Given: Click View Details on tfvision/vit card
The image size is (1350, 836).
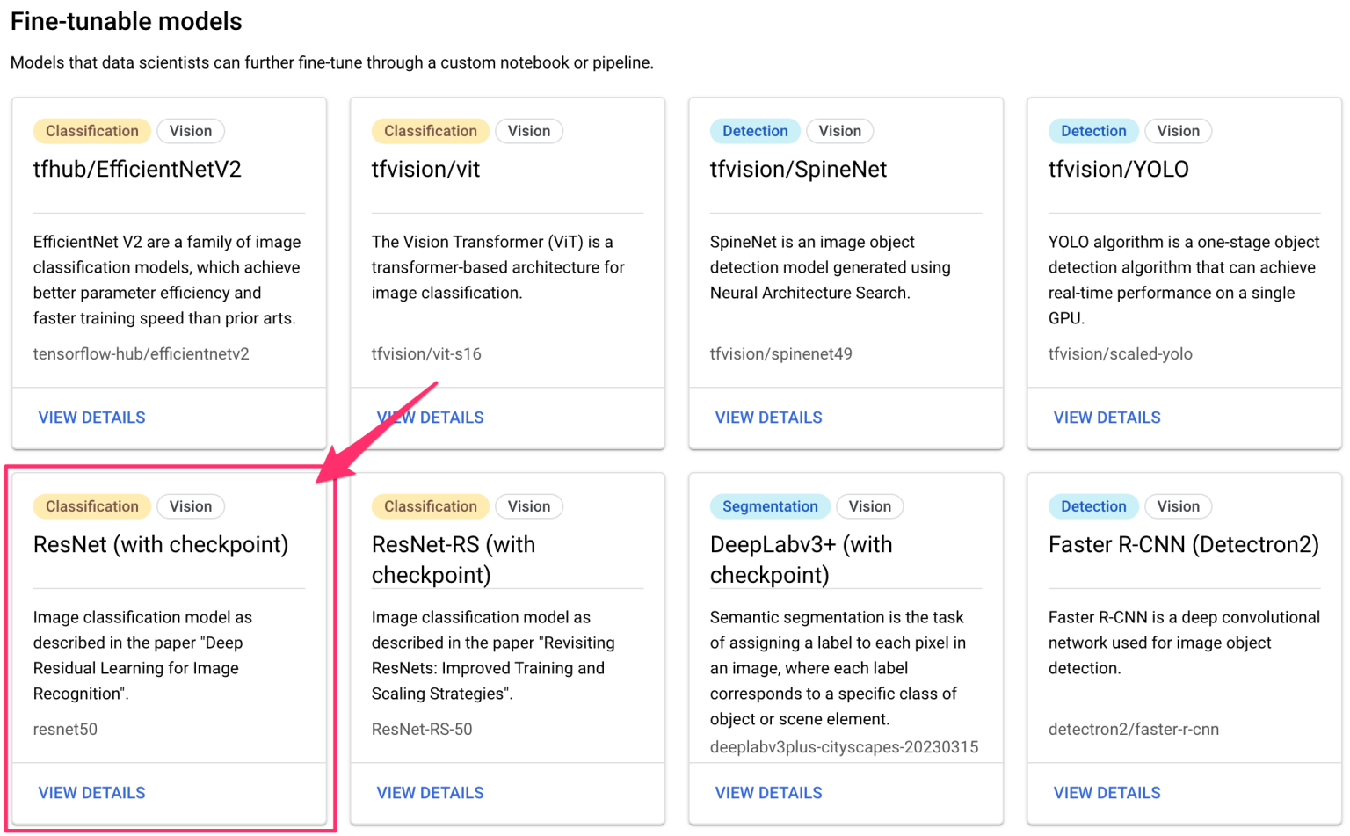Looking at the screenshot, I should click(430, 418).
